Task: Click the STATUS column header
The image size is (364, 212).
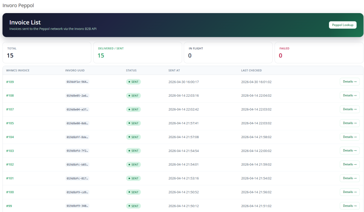Action: pos(131,71)
